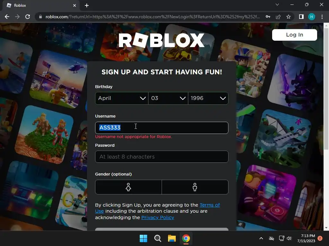329x246 pixels.
Task: Open the clock showing 7:13 PM
Action: tap(306, 238)
